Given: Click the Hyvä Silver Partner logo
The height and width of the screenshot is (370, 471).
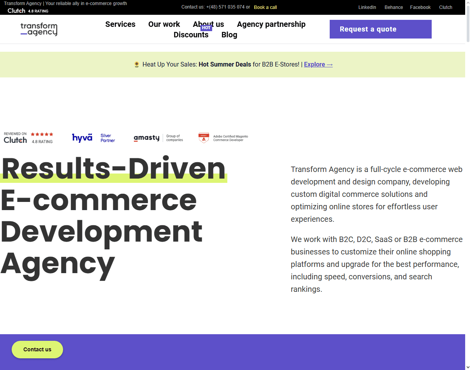Looking at the screenshot, I should pyautogui.click(x=93, y=138).
